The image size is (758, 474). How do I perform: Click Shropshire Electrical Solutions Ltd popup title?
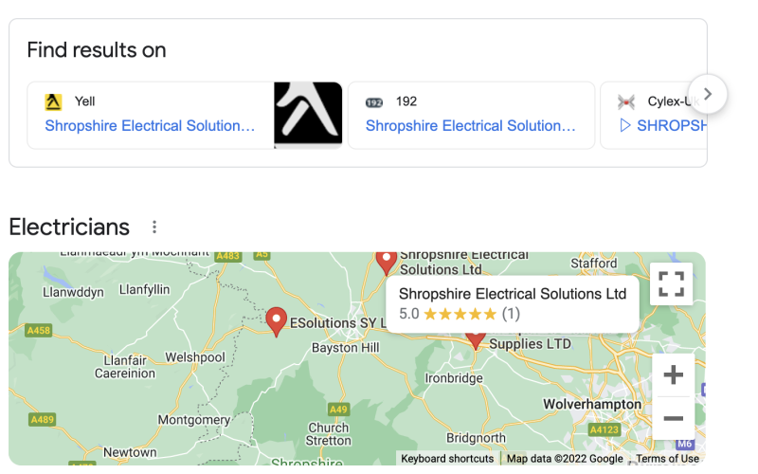point(513,294)
